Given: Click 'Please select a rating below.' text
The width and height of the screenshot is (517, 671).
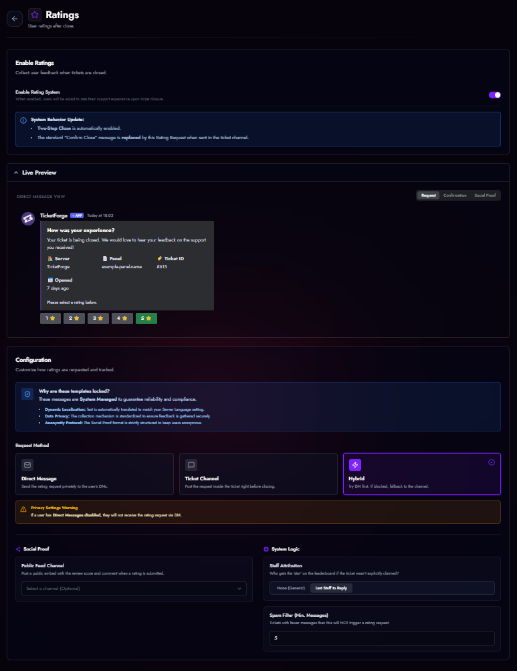Looking at the screenshot, I should click(x=72, y=302).
